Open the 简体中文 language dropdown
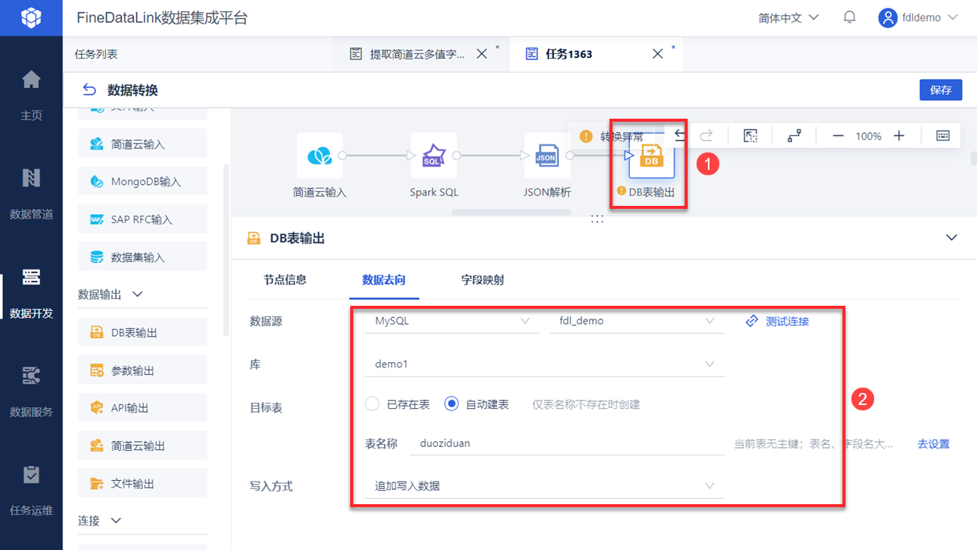Screen dimensions: 977x550 point(788,17)
